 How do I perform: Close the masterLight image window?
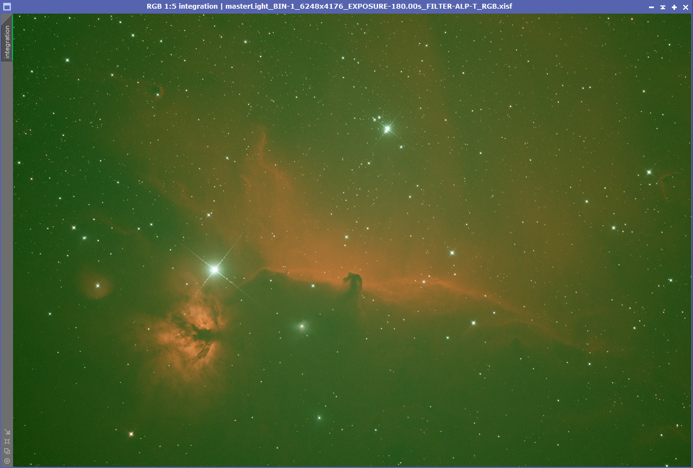coord(685,7)
